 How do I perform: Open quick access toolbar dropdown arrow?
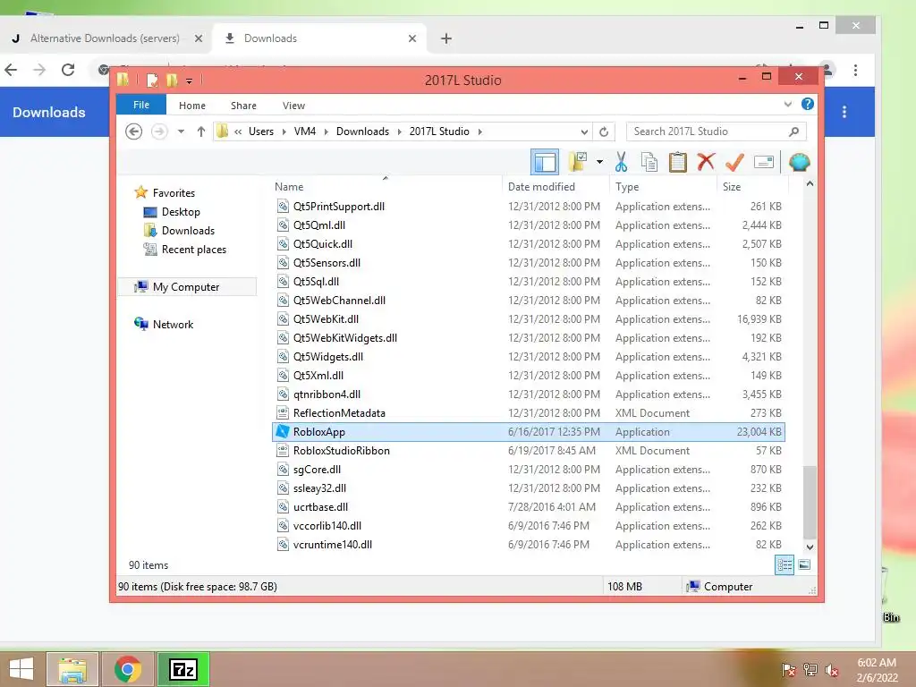[190, 81]
